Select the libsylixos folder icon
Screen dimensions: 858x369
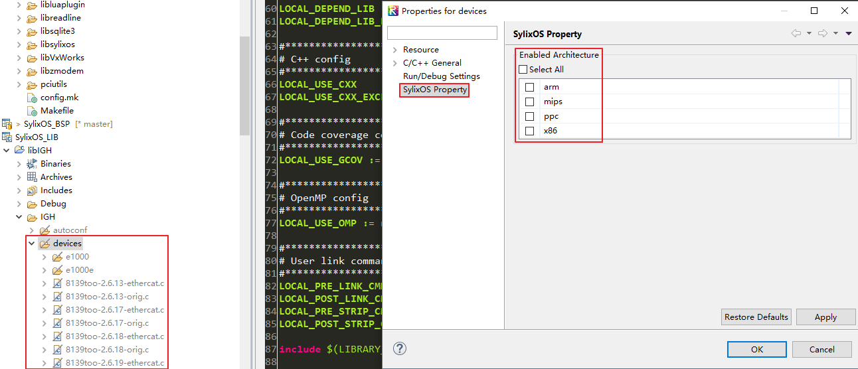click(32, 44)
